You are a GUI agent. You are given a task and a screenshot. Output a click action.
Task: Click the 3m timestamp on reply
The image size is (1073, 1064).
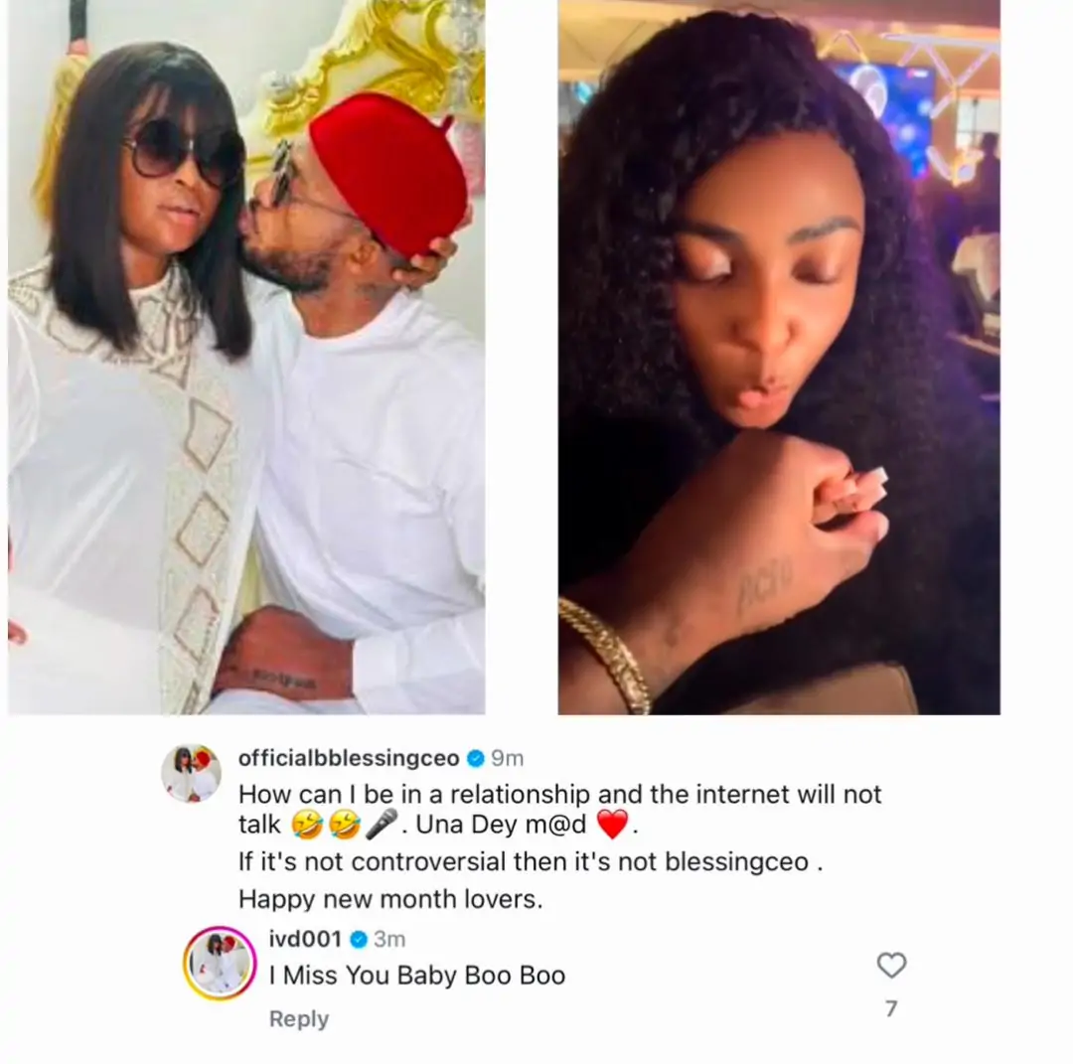389,940
